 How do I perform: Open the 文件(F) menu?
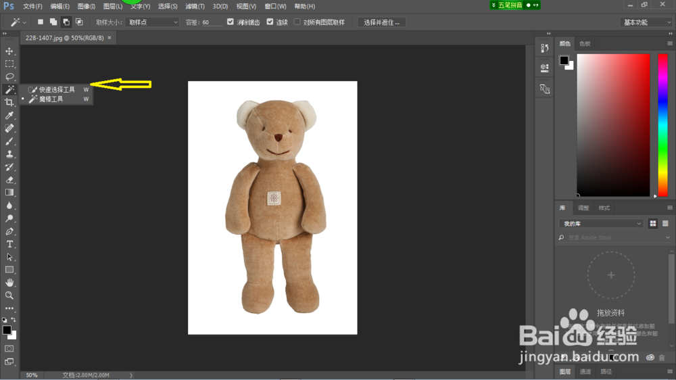(x=32, y=7)
